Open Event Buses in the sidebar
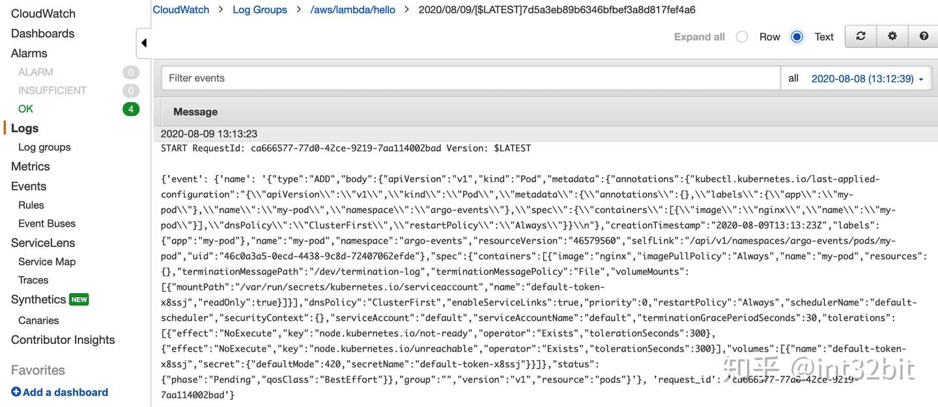Viewport: 938px width, 407px height. pos(47,223)
